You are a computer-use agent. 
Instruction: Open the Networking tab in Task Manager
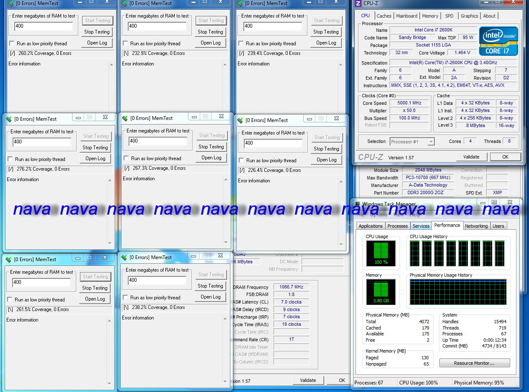(x=476, y=226)
